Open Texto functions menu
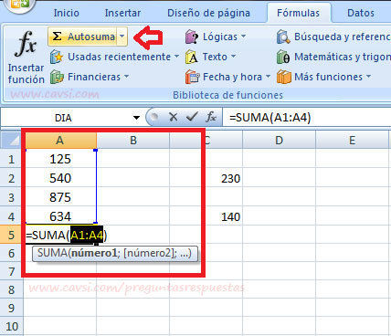The height and width of the screenshot is (336, 391). pyautogui.click(x=211, y=57)
